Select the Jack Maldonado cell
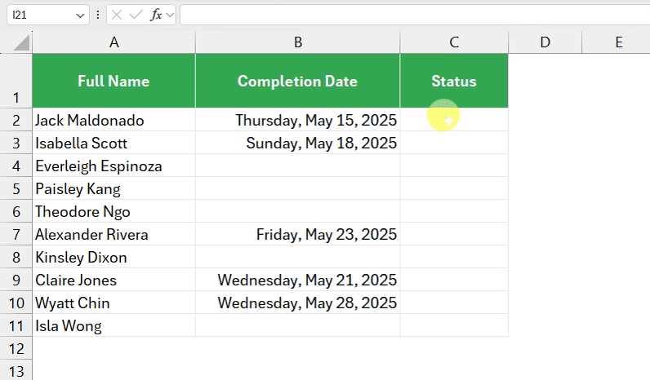The width and height of the screenshot is (650, 380). (114, 120)
